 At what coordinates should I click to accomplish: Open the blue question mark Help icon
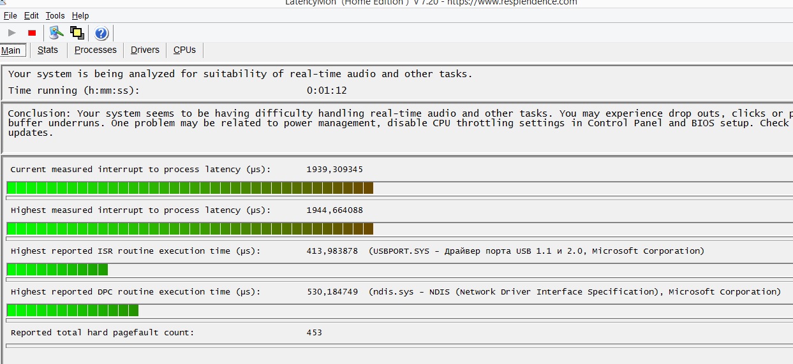(x=101, y=33)
